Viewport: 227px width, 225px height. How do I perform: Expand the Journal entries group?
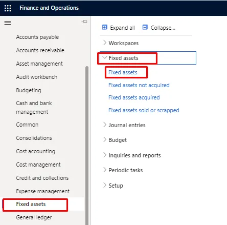tap(124, 125)
